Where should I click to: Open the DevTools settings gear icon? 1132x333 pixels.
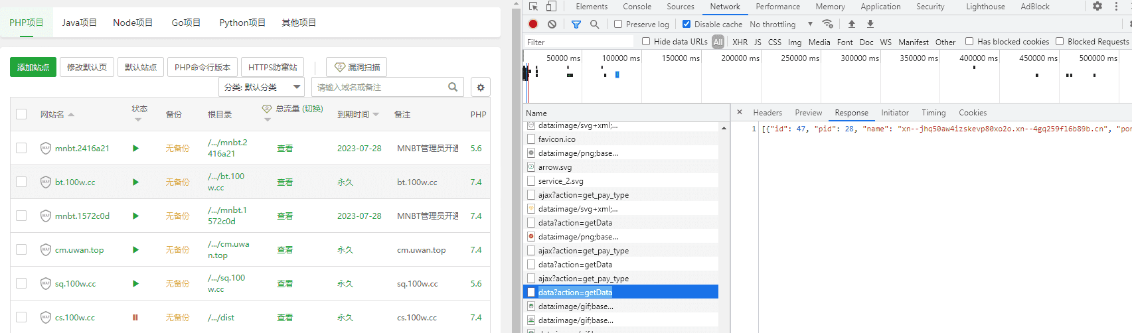pyautogui.click(x=1097, y=6)
